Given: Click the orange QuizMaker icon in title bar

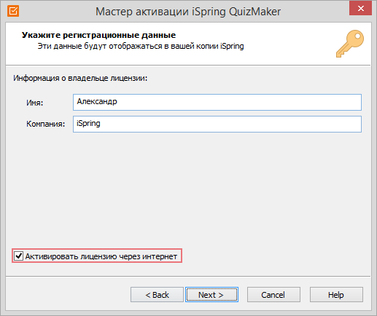Looking at the screenshot, I should 13,11.
